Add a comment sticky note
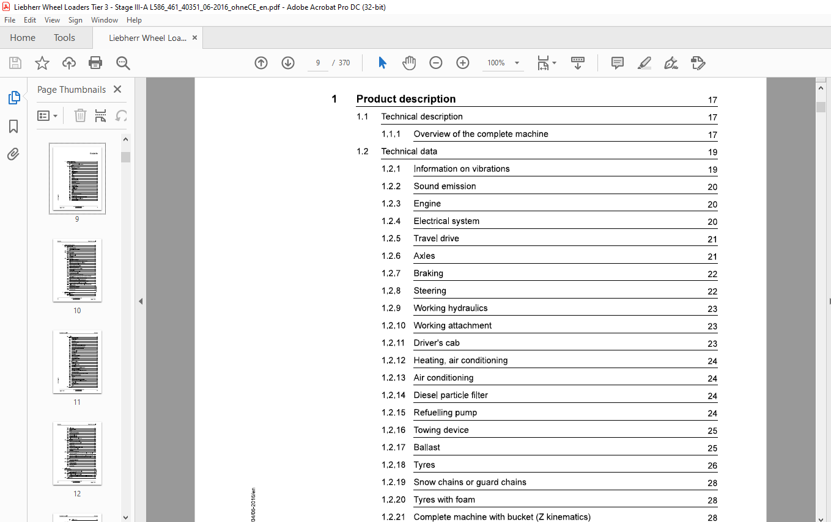This screenshot has height=522, width=831. 618,63
